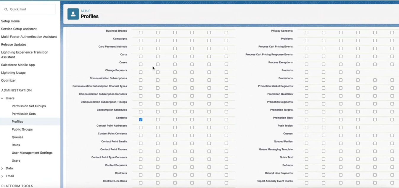
Task: Click the Quick Find search magnifier icon
Action: click(x=6, y=9)
